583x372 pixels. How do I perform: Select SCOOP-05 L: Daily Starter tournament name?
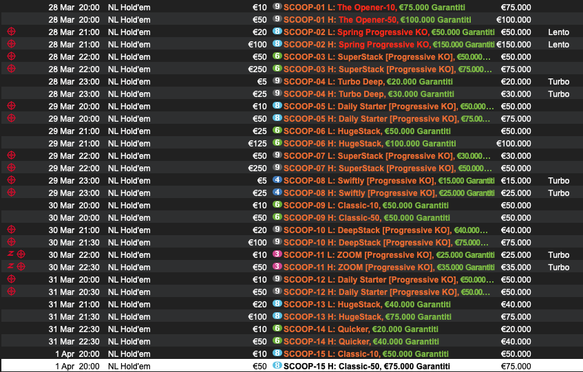pos(388,107)
